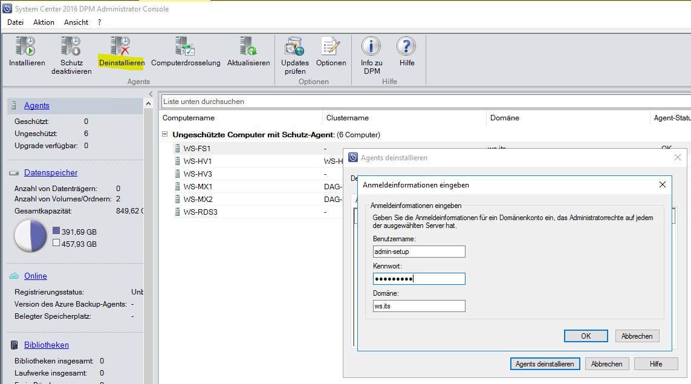Click the Registrierungsstatus label
The width and height of the screenshot is (691, 384).
(x=49, y=292)
